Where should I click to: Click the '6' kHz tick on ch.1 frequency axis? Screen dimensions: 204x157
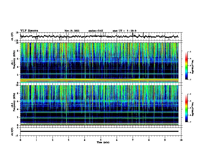18,59
